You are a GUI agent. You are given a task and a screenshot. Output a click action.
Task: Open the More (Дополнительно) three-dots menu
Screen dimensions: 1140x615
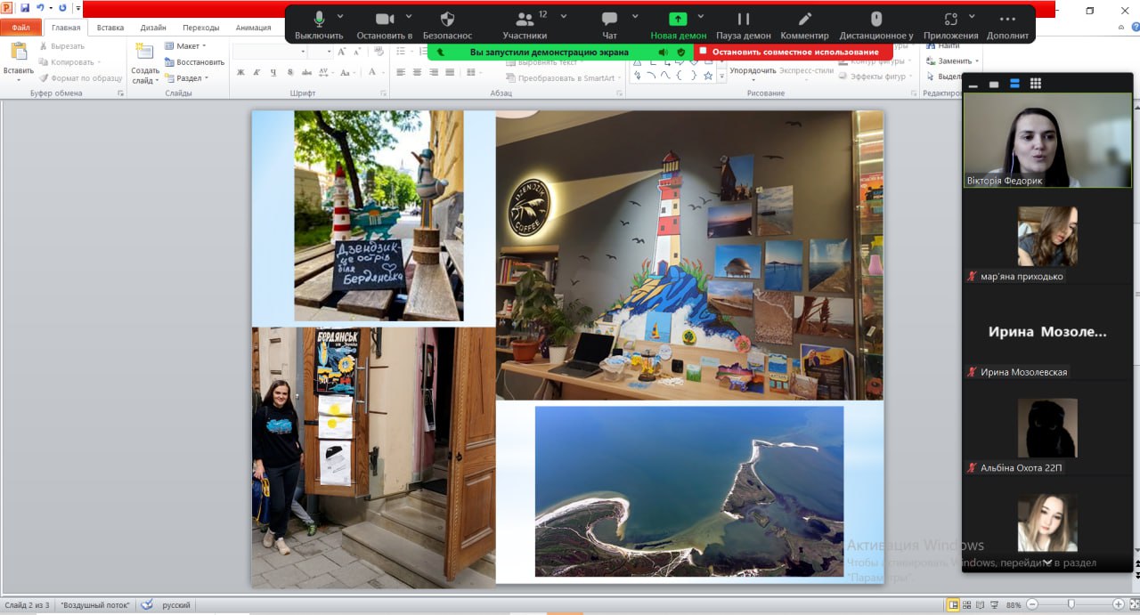point(1007,20)
